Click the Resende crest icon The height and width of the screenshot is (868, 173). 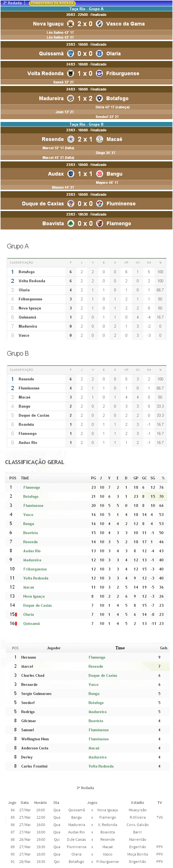point(71,139)
